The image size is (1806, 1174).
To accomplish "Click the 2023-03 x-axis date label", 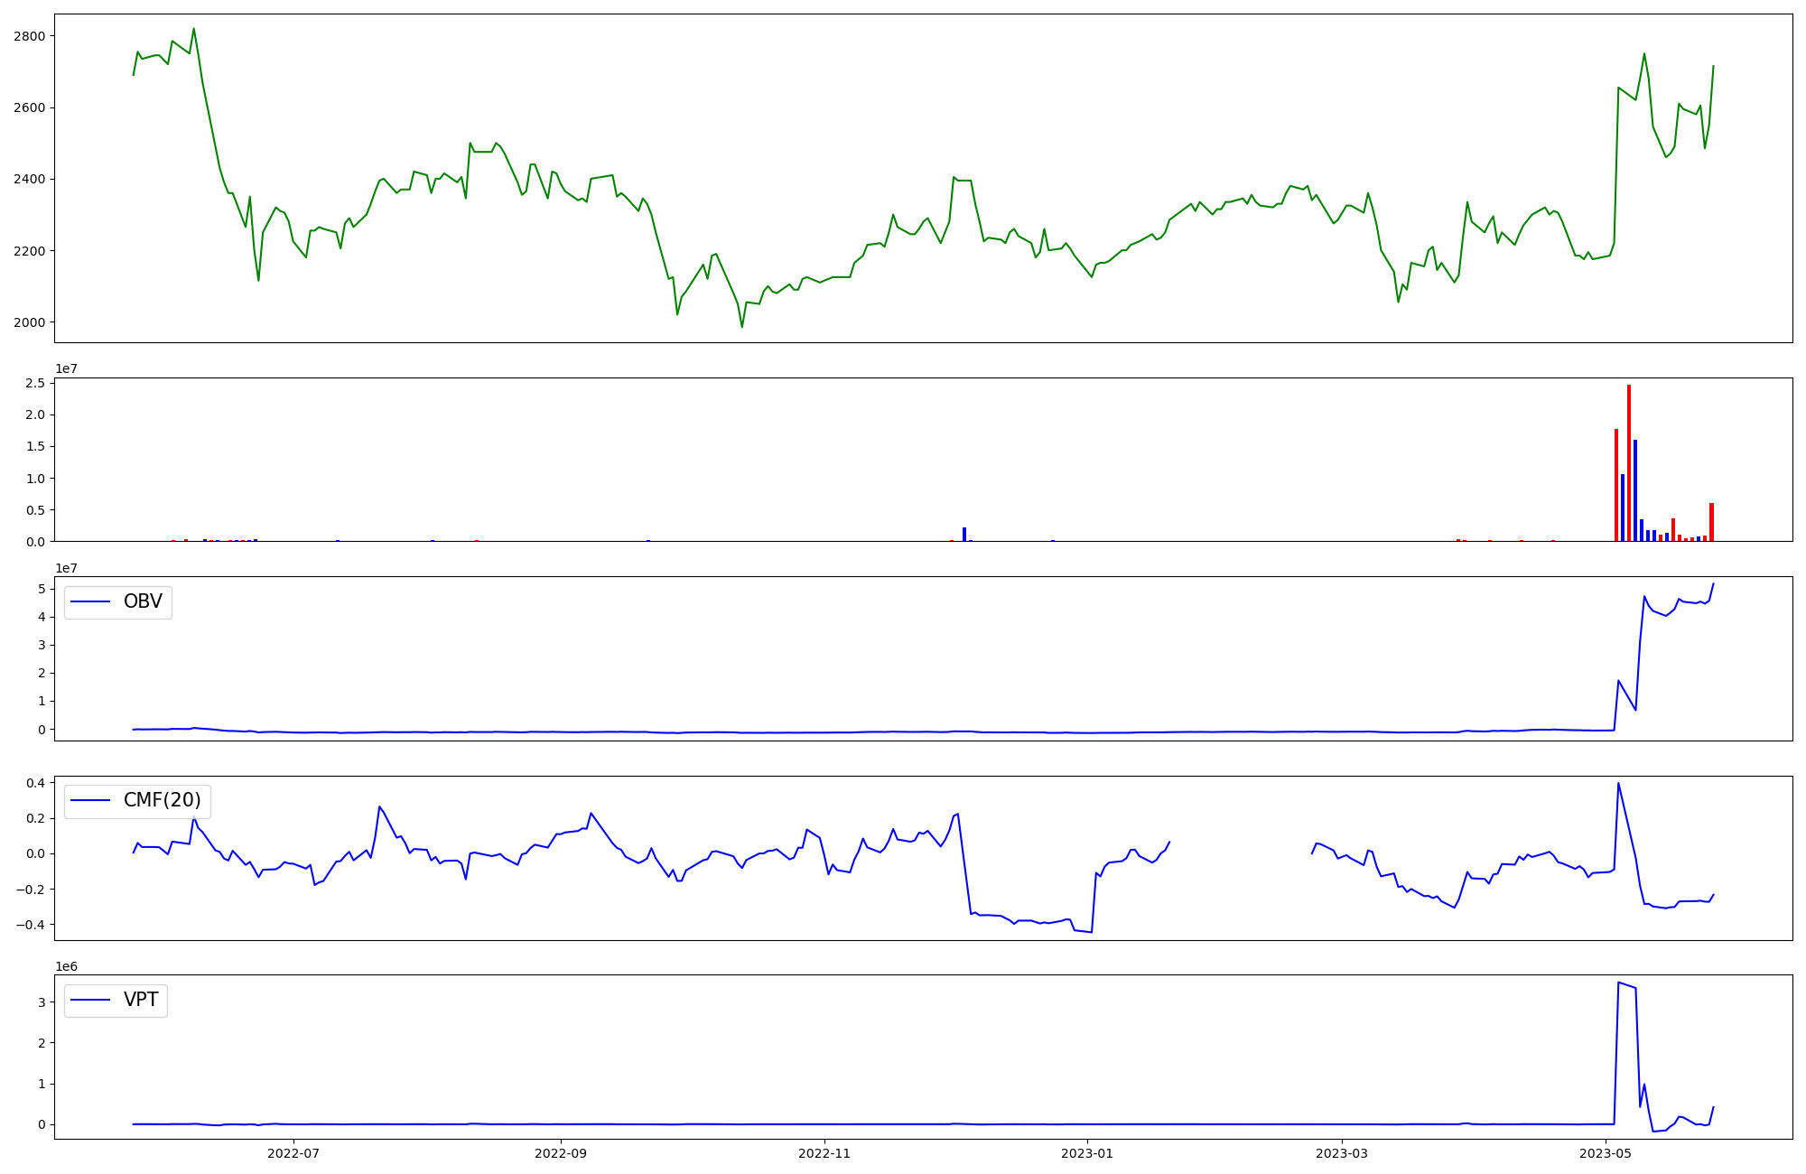I will (1342, 1153).
